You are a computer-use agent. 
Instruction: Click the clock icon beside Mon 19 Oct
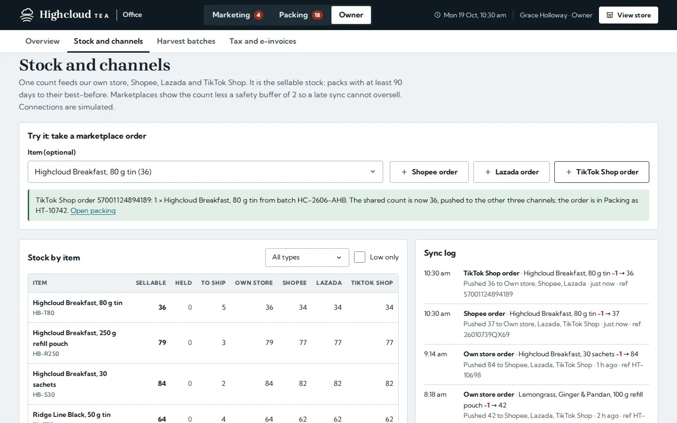pos(437,15)
